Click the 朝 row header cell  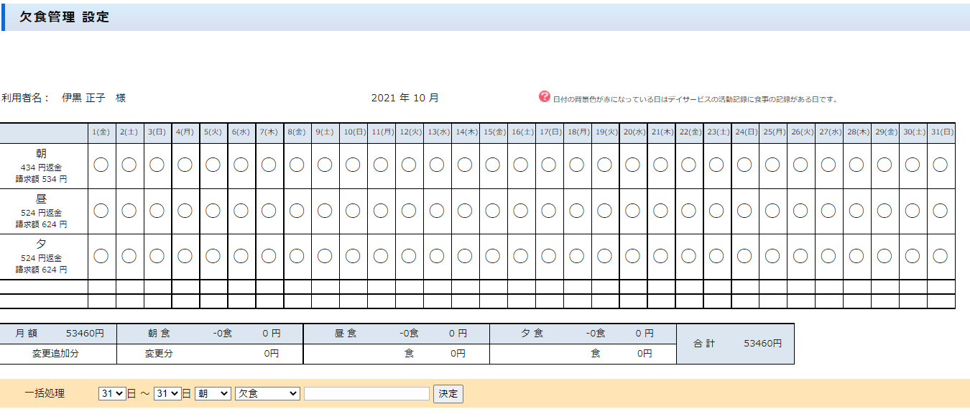point(42,165)
